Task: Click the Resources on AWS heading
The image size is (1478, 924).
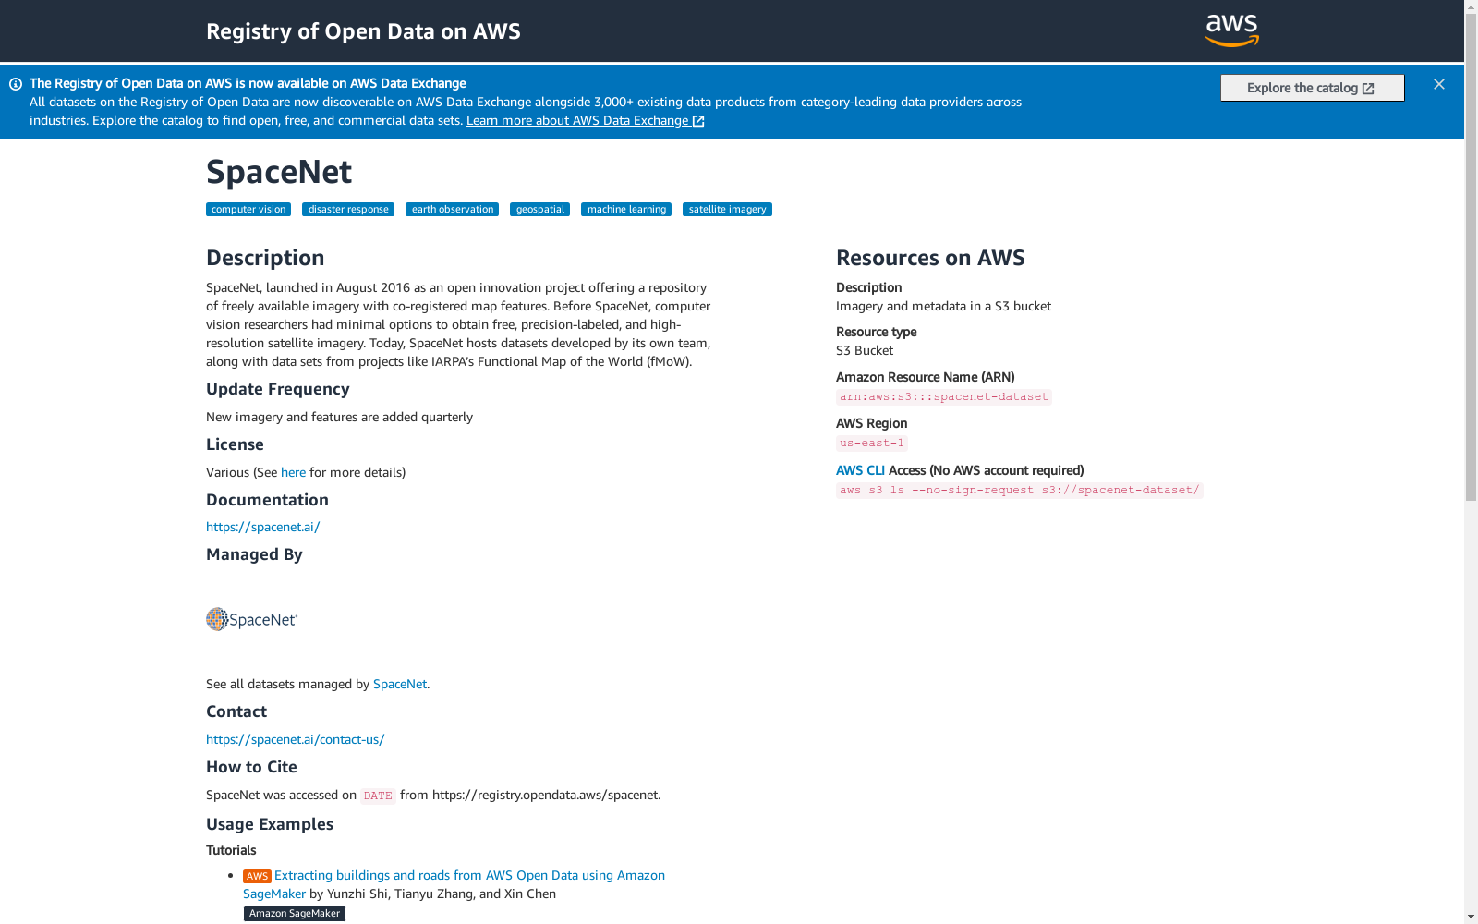Action: click(930, 258)
